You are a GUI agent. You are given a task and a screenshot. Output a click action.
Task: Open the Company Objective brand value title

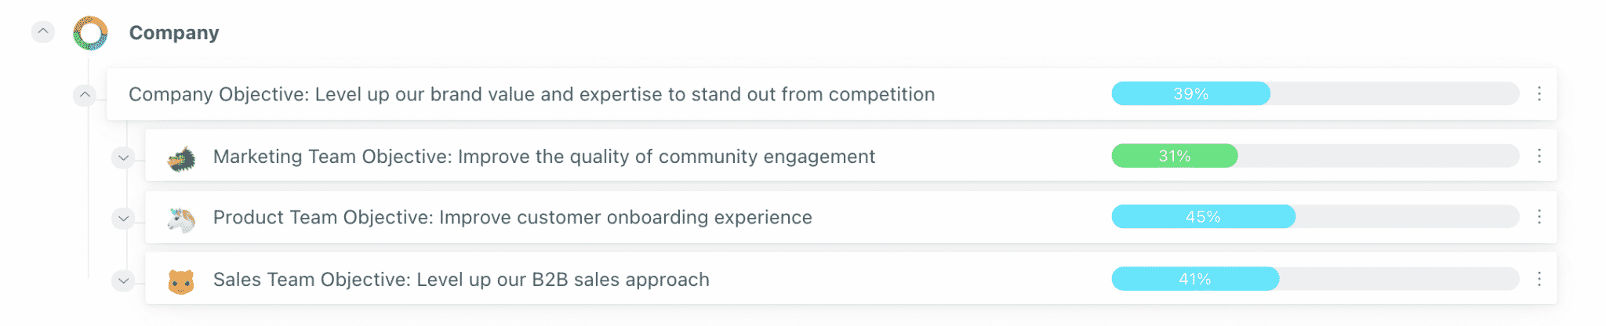coord(532,95)
